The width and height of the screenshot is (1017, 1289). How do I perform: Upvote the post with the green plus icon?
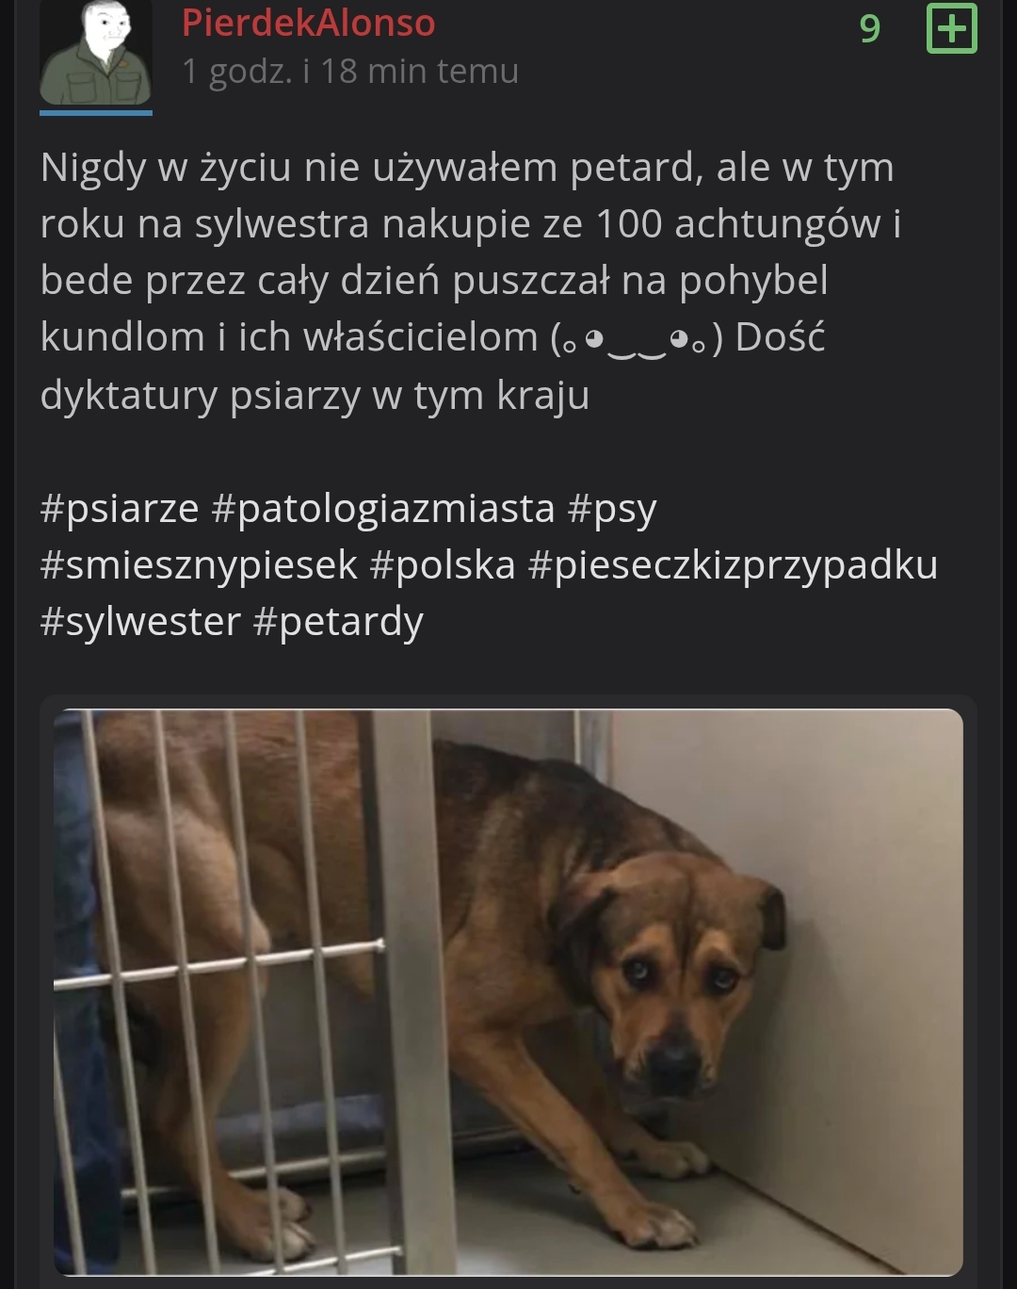[952, 28]
